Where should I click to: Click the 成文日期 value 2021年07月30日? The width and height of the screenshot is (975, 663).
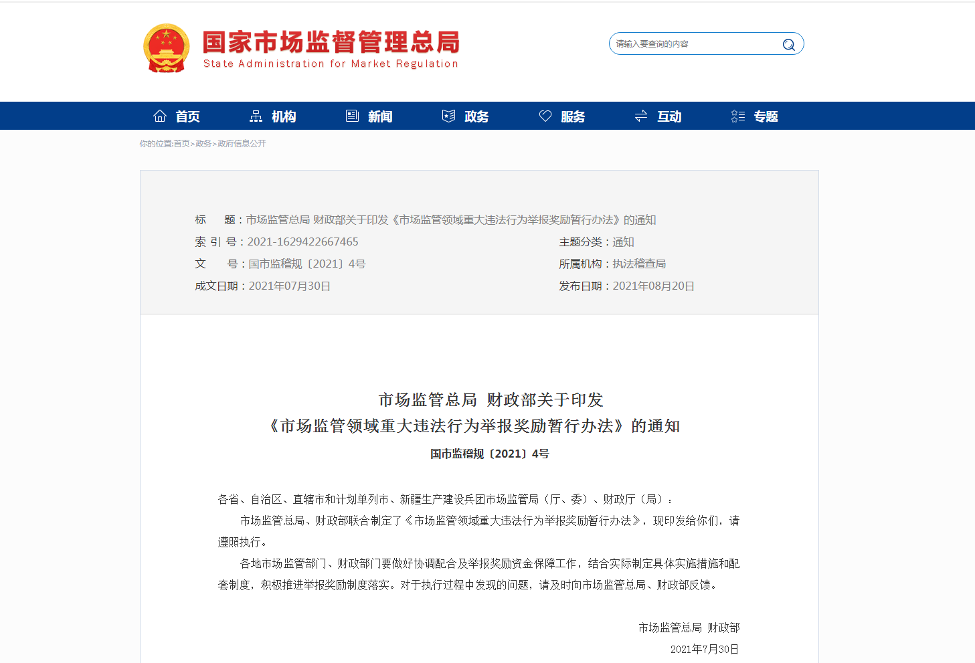coord(290,286)
